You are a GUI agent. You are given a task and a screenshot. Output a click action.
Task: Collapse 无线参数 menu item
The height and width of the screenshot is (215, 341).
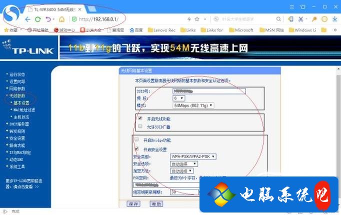pyautogui.click(x=17, y=95)
